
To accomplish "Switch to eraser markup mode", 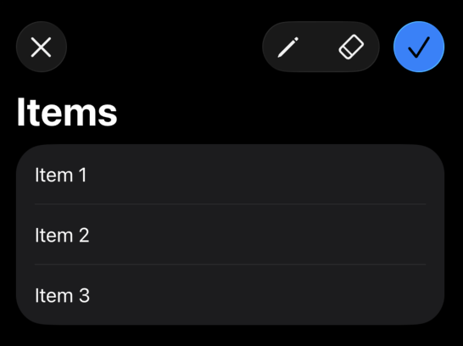I will click(x=351, y=47).
